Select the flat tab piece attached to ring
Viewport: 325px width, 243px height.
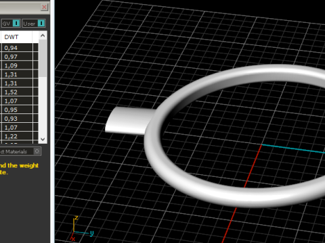129,121
